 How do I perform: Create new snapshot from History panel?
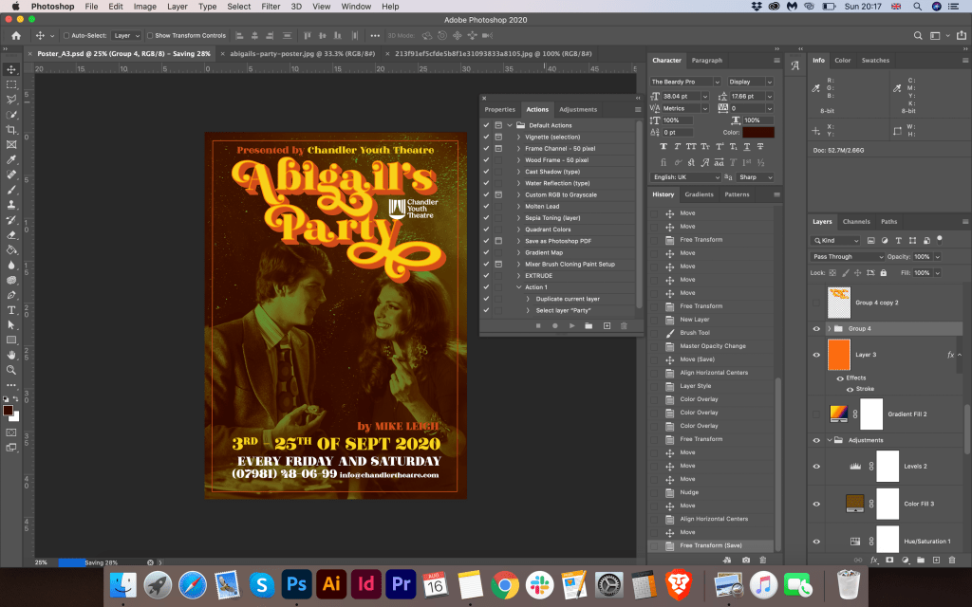pyautogui.click(x=746, y=560)
